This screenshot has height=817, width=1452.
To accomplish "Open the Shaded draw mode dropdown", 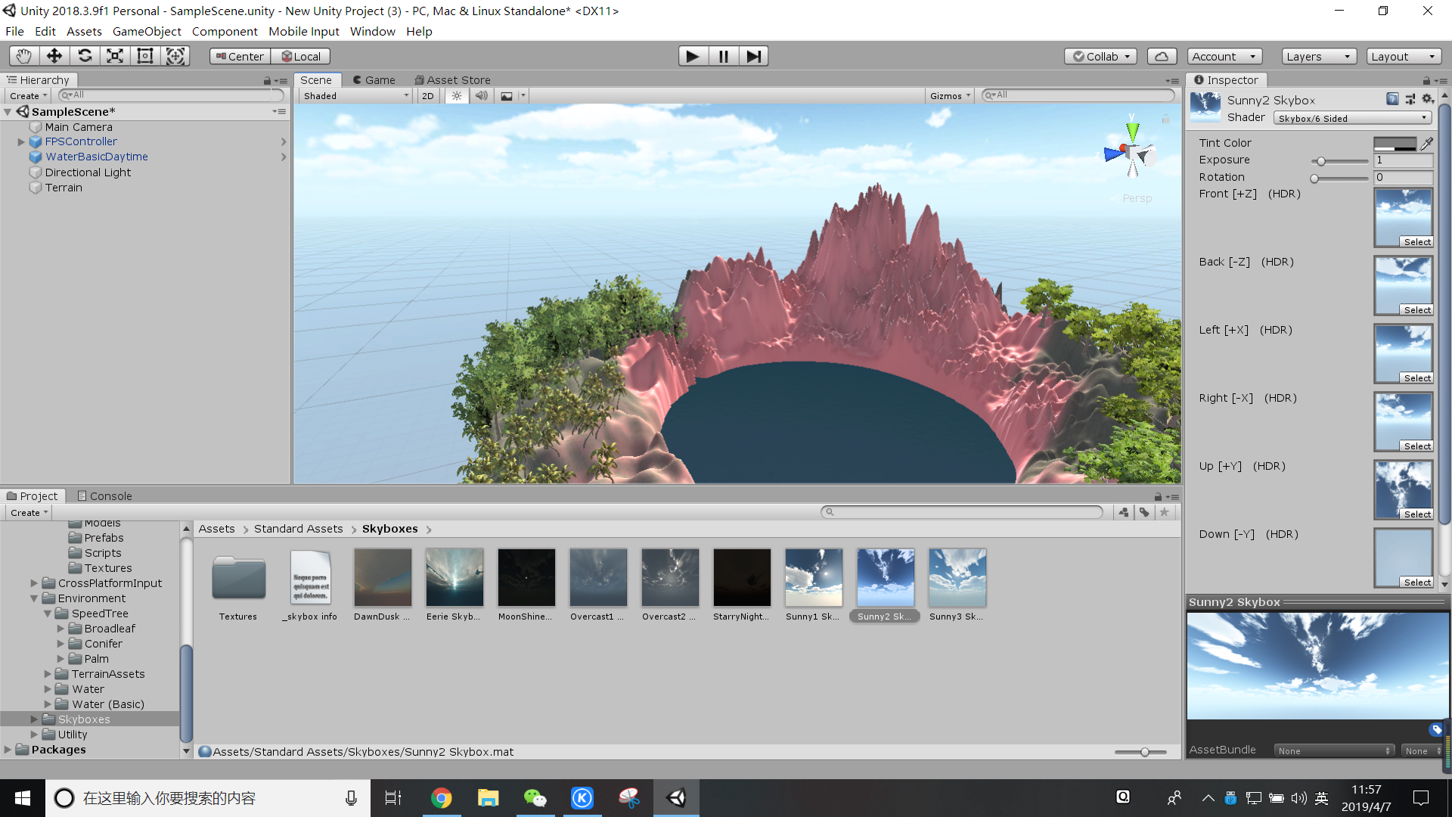I will click(x=356, y=96).
